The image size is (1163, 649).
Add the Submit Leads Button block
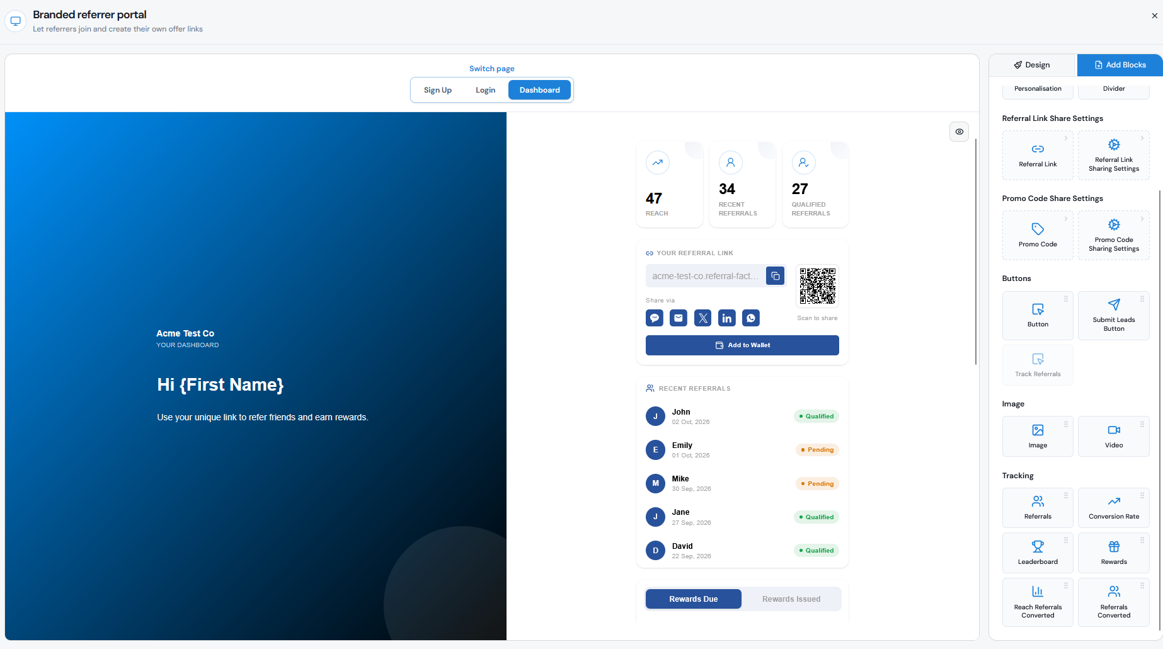[x=1114, y=315]
